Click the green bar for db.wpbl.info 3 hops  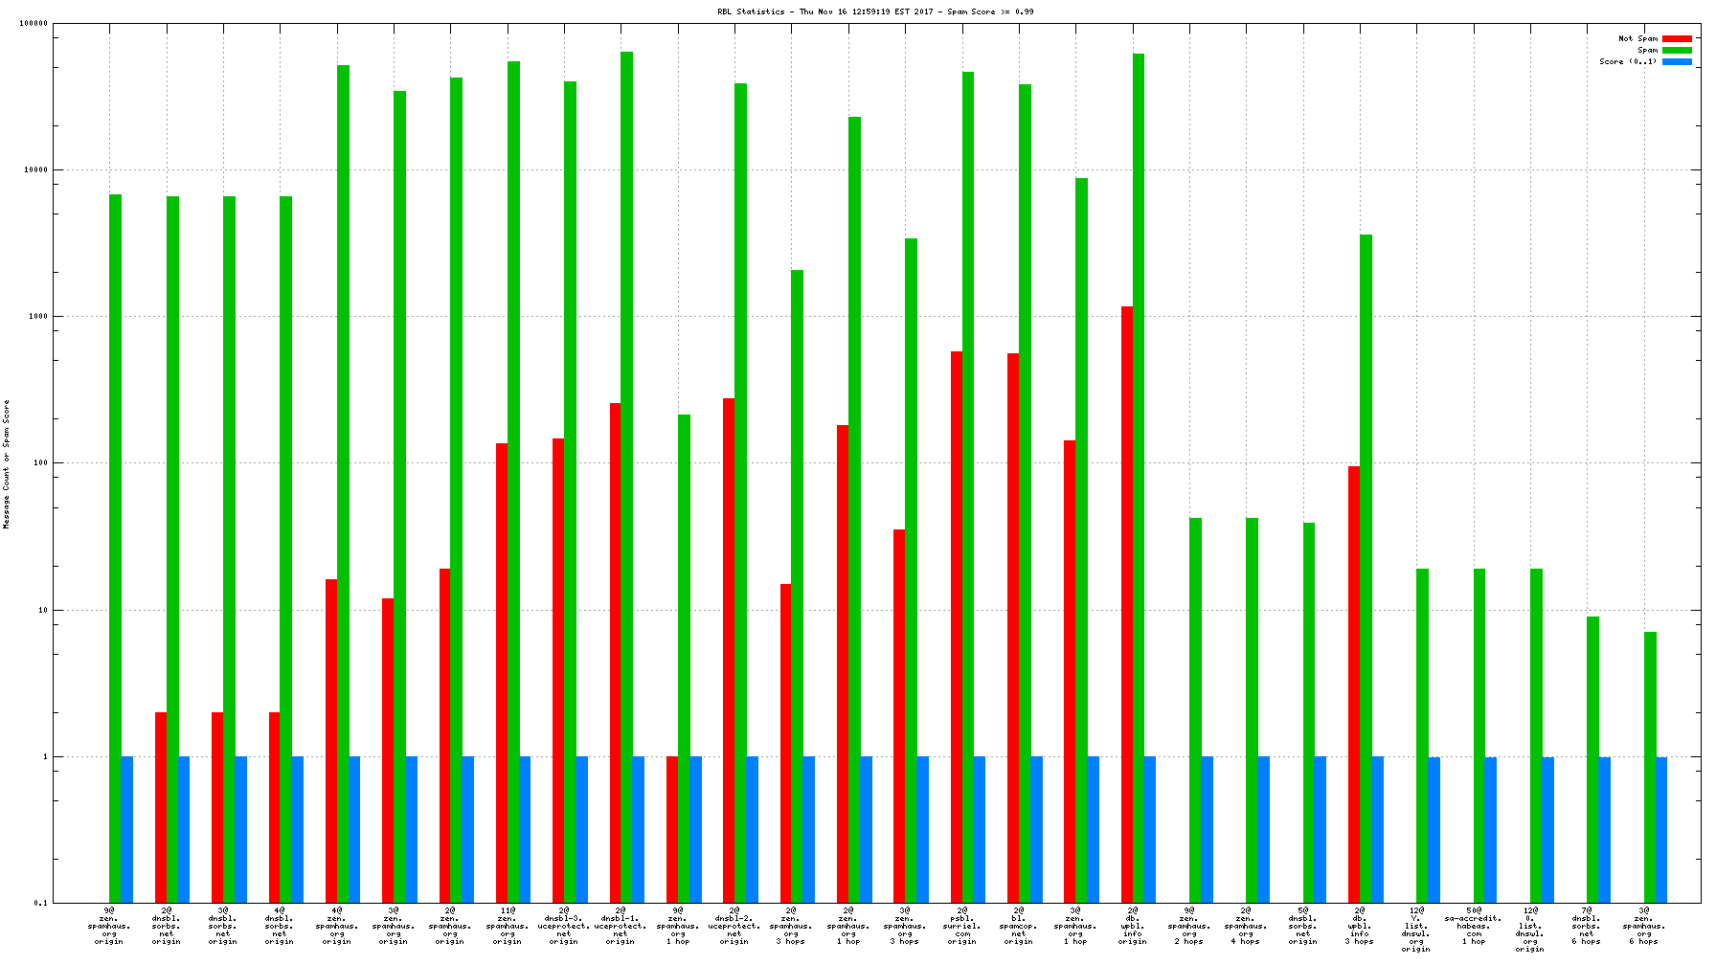1366,570
